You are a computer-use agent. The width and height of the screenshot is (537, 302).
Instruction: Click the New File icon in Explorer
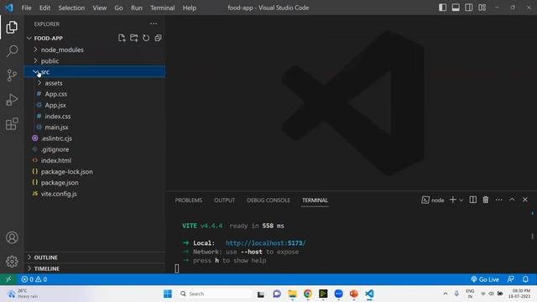tap(122, 38)
